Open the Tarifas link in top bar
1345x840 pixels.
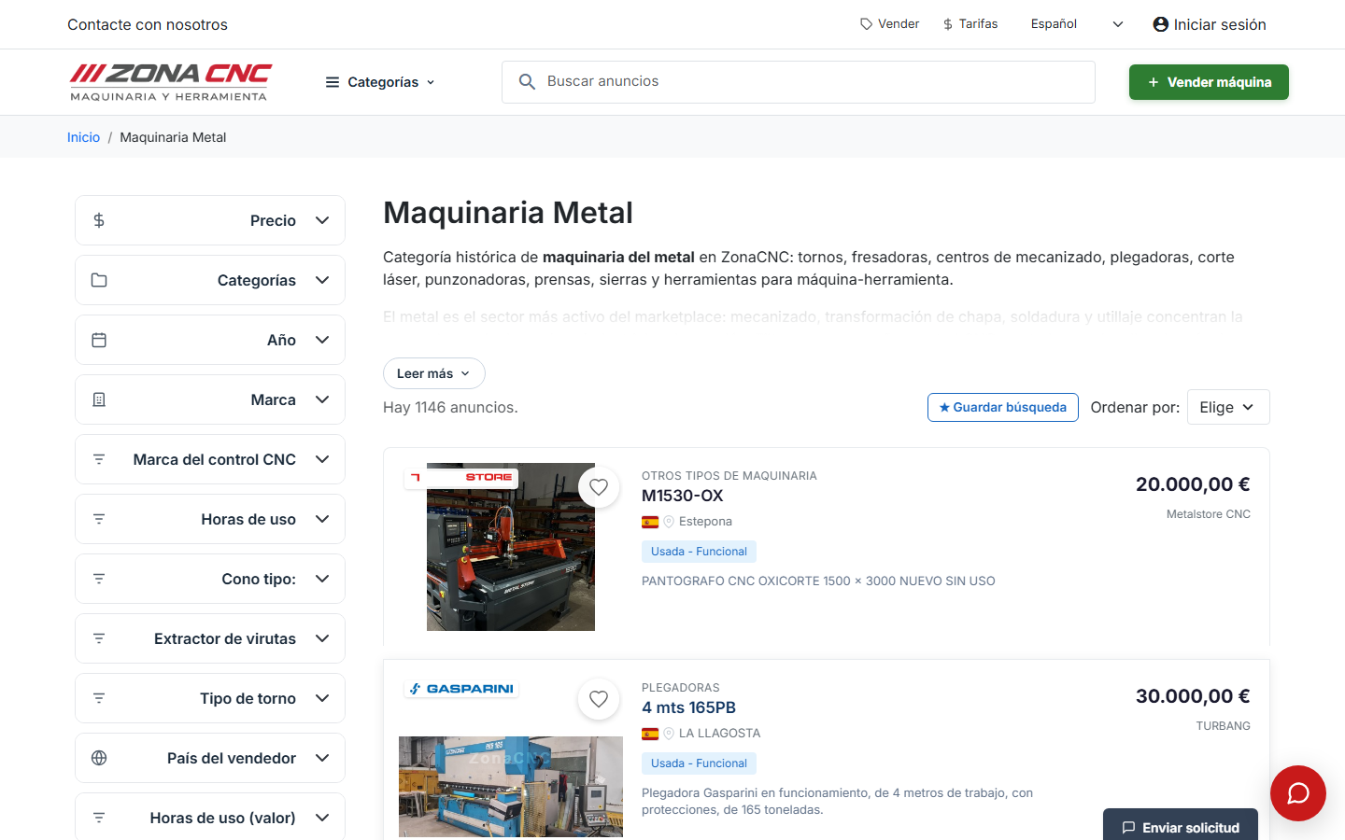pyautogui.click(x=970, y=24)
